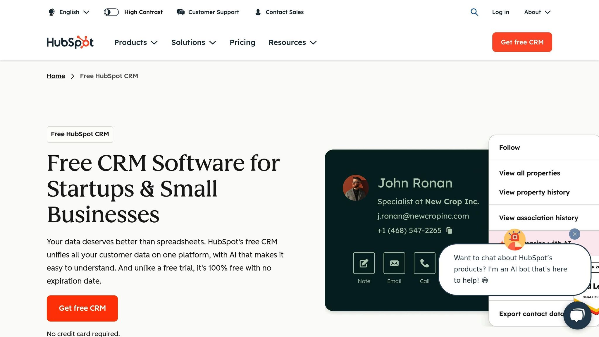
Task: Click the Call phone icon
Action: pos(425,263)
